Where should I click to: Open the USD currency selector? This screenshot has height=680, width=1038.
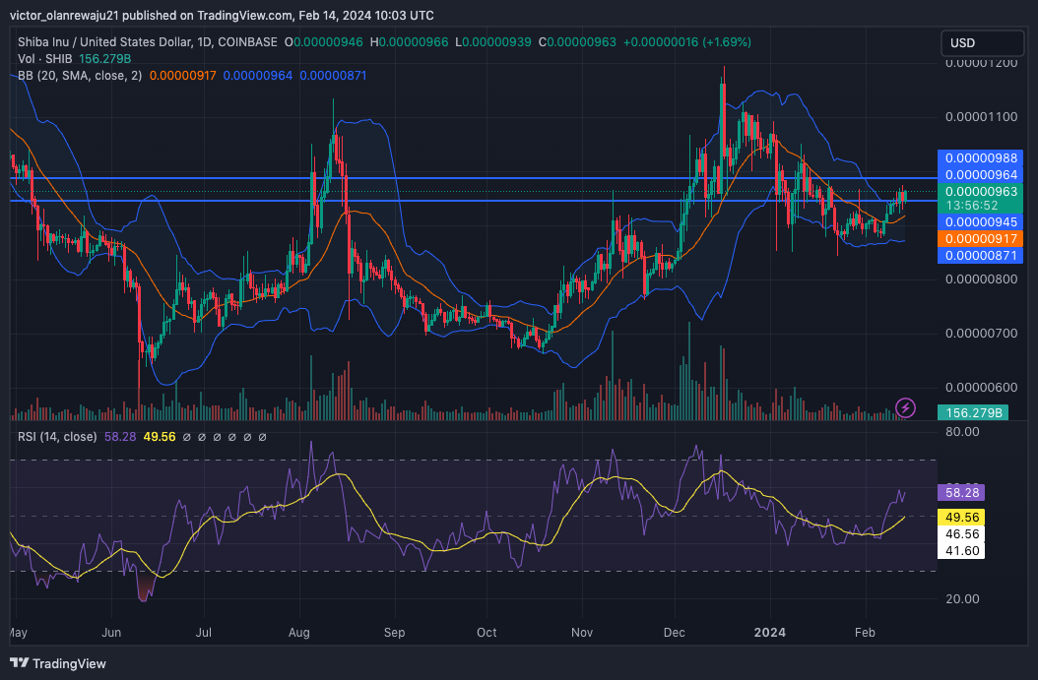(x=982, y=43)
